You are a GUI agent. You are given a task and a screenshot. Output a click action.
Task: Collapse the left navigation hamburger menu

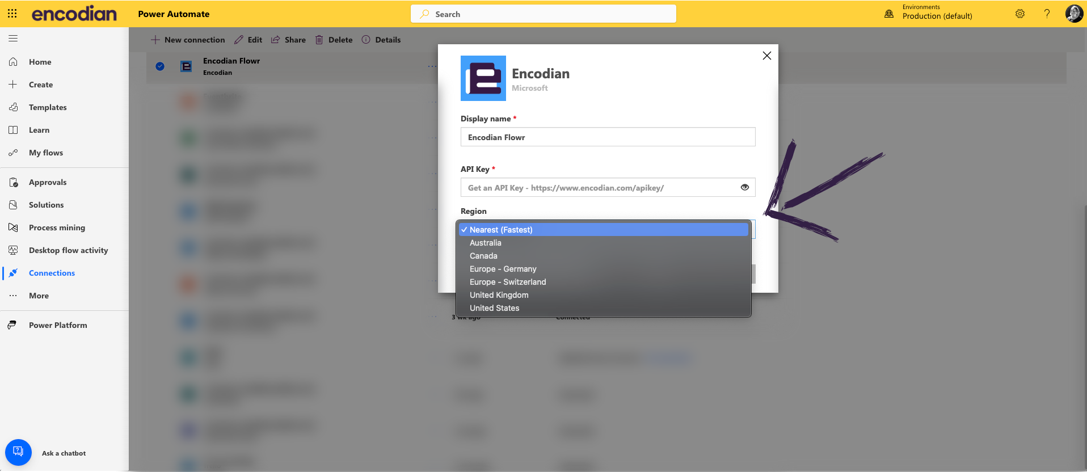pos(13,39)
